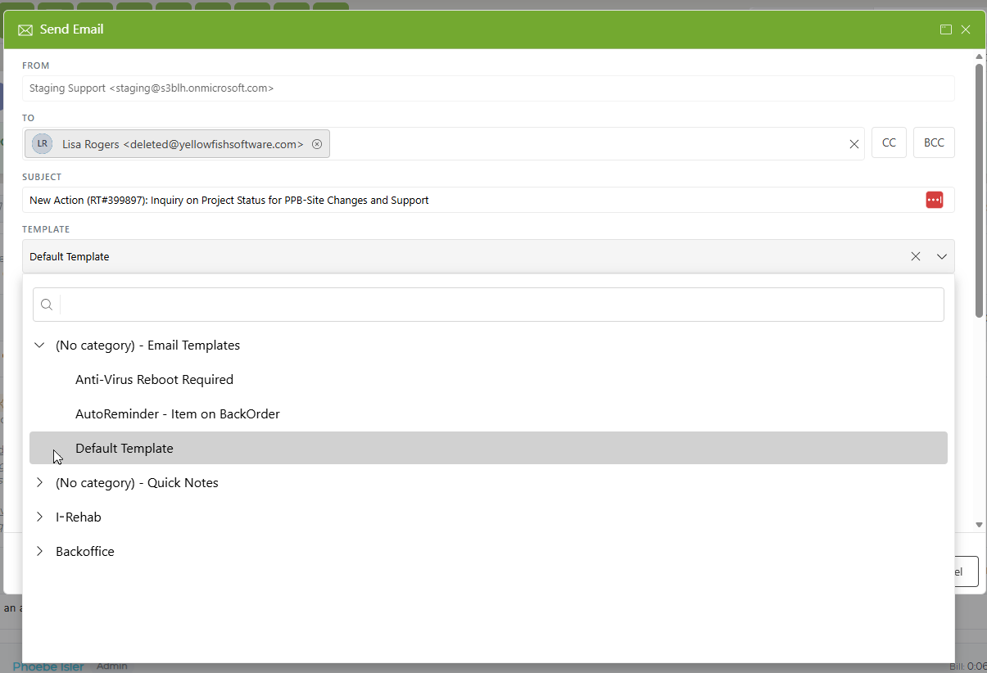Screen dimensions: 987x673
Task: Open the CC recipients button
Action: (889, 142)
